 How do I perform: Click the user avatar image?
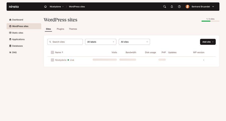coord(187,6)
